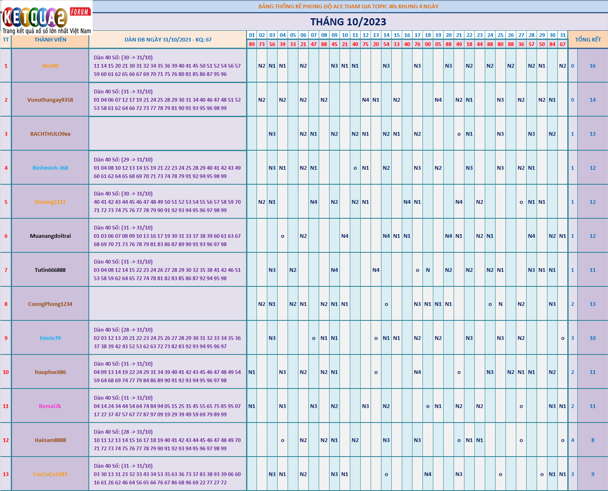
Task: Select the TT column header
Action: click(6, 40)
